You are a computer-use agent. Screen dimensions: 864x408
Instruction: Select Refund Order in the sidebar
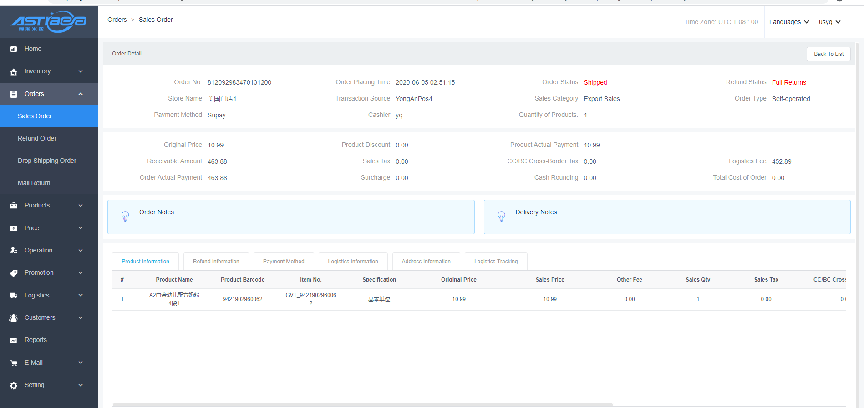click(x=37, y=138)
